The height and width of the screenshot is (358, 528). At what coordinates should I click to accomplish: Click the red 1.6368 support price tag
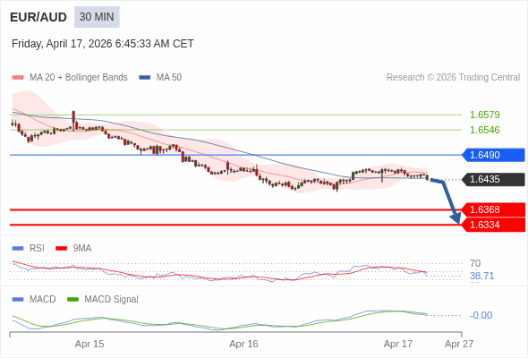click(493, 209)
